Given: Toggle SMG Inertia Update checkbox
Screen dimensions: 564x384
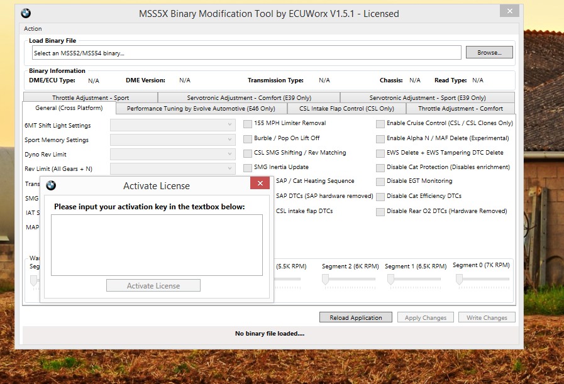Looking at the screenshot, I should coord(248,168).
